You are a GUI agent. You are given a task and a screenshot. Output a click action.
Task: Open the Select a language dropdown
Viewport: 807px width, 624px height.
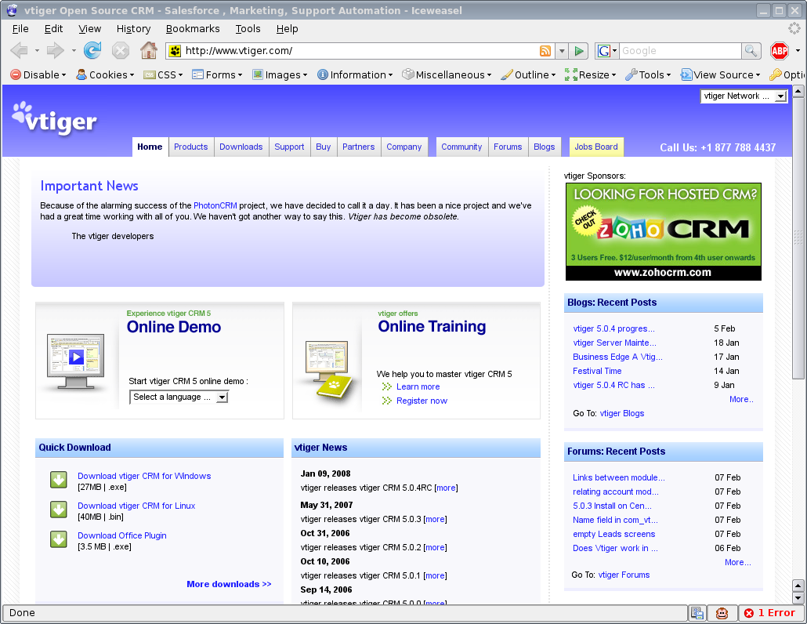point(179,397)
